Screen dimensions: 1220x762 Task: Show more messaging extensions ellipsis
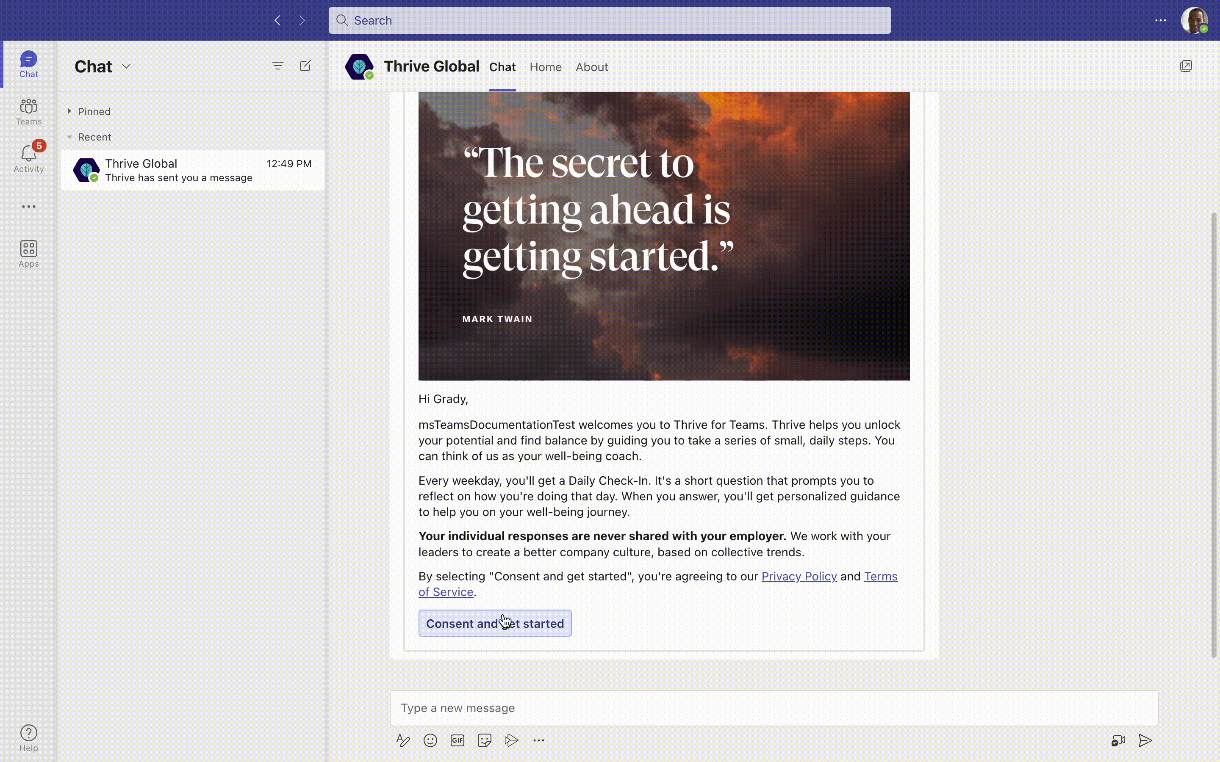[x=539, y=740]
